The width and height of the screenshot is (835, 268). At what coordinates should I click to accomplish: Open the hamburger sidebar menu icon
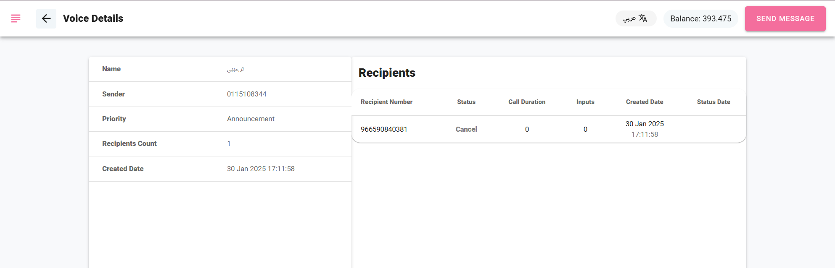coord(16,18)
